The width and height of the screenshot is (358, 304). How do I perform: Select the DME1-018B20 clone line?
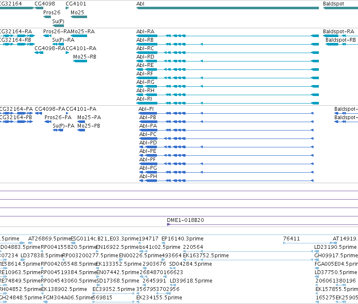point(263,224)
